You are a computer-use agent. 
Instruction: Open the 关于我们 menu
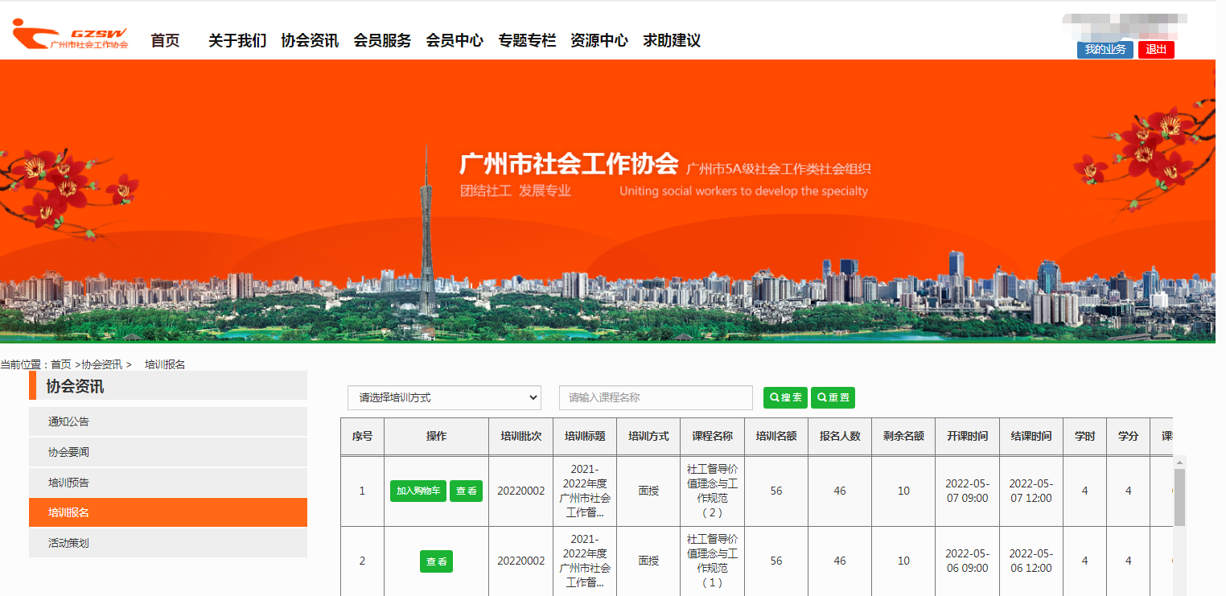click(237, 40)
